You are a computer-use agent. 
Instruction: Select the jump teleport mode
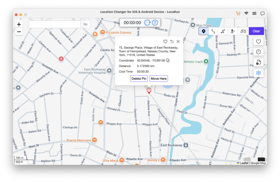233,31
